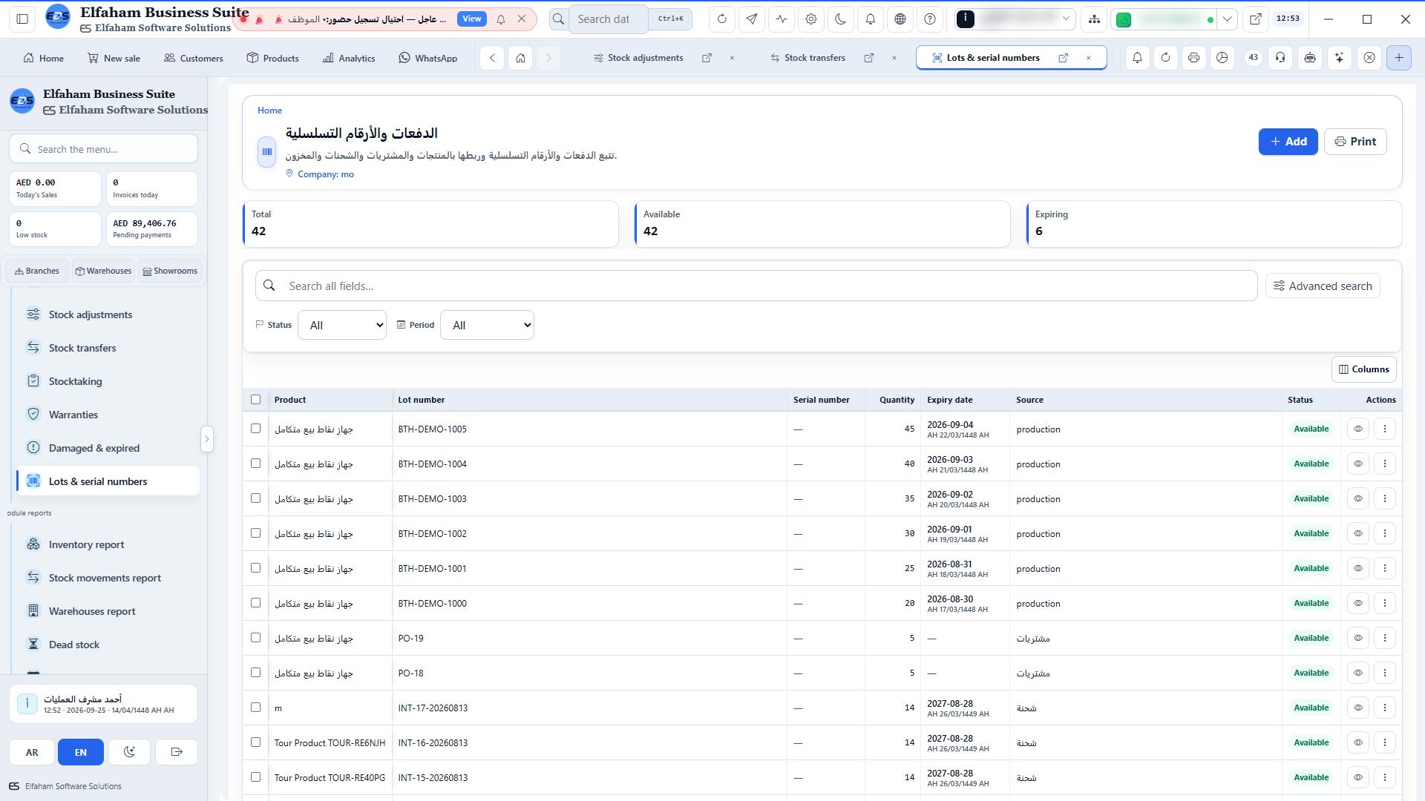Screen dimensions: 1425x801
Task: Switch to dark mode moon icon
Action: [x=841, y=19]
